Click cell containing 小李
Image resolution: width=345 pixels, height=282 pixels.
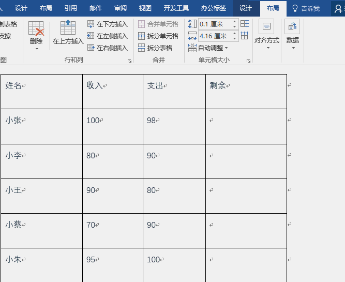coord(41,161)
